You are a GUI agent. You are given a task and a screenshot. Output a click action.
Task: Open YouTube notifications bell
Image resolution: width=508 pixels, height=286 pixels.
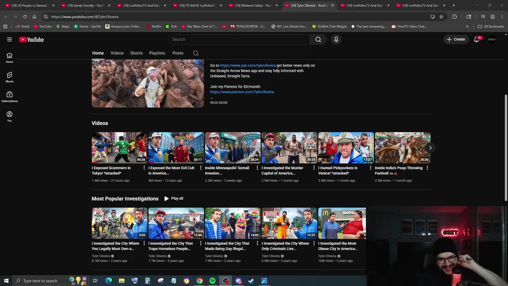coord(477,39)
